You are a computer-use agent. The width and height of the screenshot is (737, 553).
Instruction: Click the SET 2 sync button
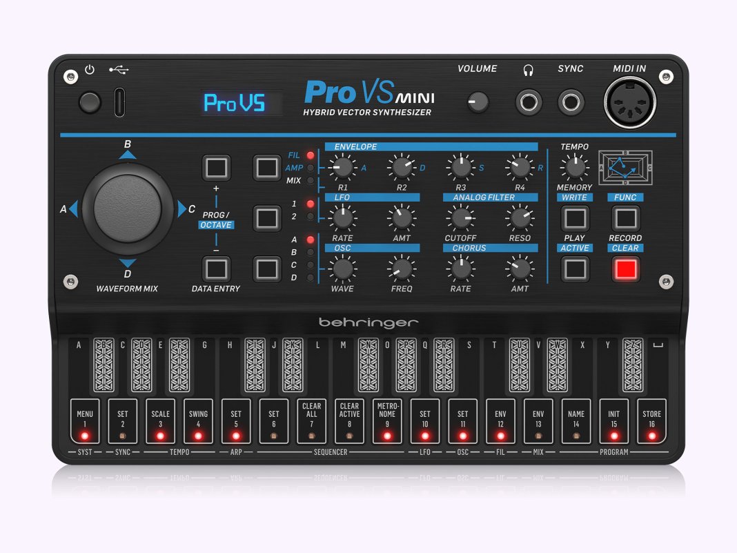tap(123, 421)
